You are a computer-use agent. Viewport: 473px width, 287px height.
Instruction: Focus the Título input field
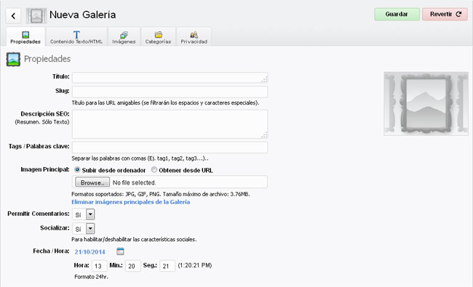click(170, 78)
